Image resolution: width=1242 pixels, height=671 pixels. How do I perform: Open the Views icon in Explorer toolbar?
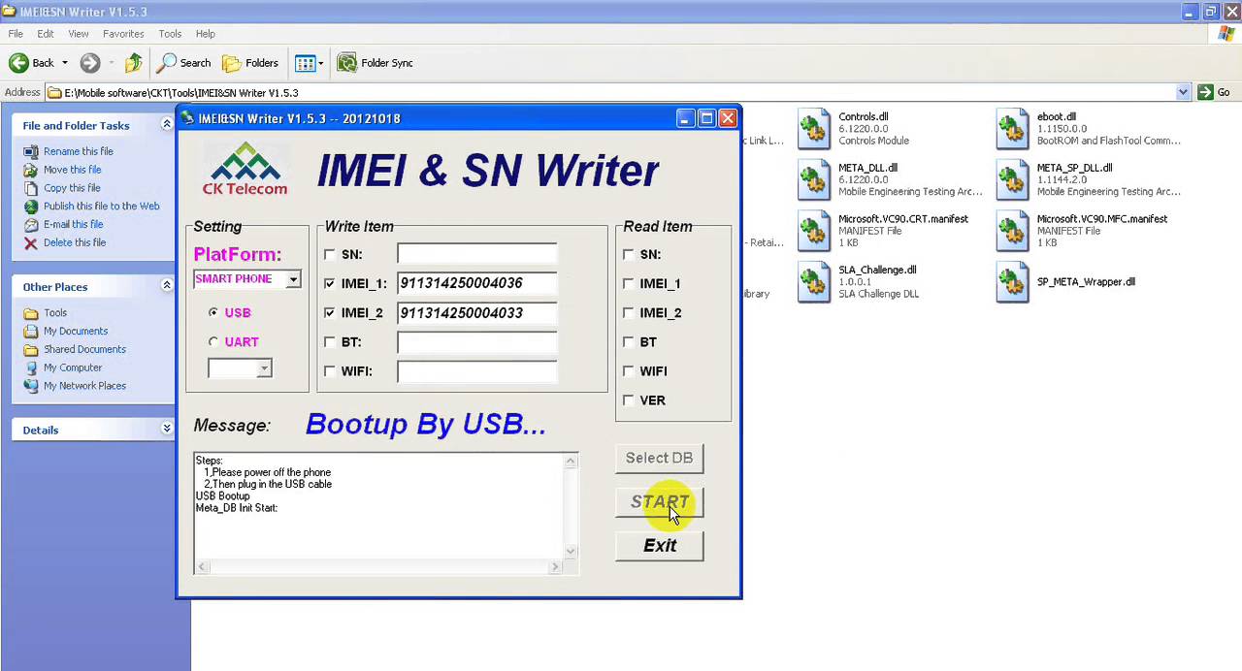pos(305,63)
